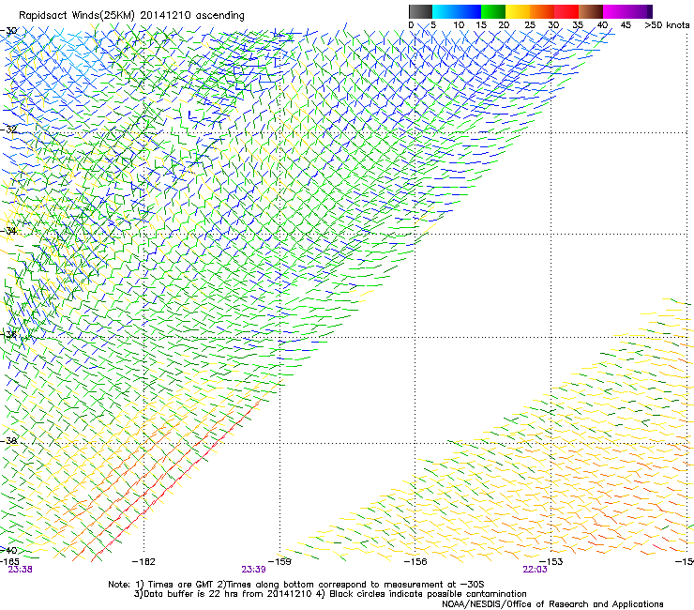
Task: Click the NOAA/NESDIS credit line
Action: point(552,604)
